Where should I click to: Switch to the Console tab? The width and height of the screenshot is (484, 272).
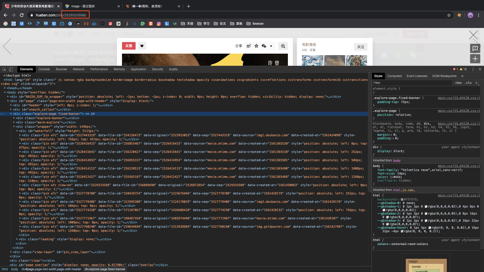44,69
